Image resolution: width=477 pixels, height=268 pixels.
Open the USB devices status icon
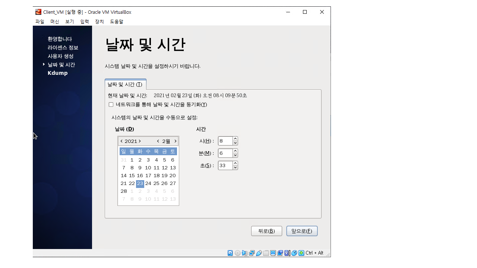[x=259, y=253]
